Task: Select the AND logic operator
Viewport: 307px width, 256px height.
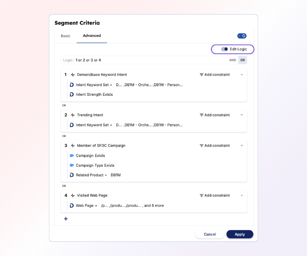Action: coord(233,60)
